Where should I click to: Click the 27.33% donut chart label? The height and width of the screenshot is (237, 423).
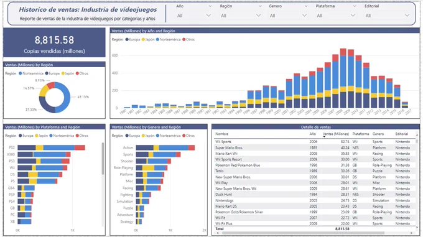pos(31,109)
